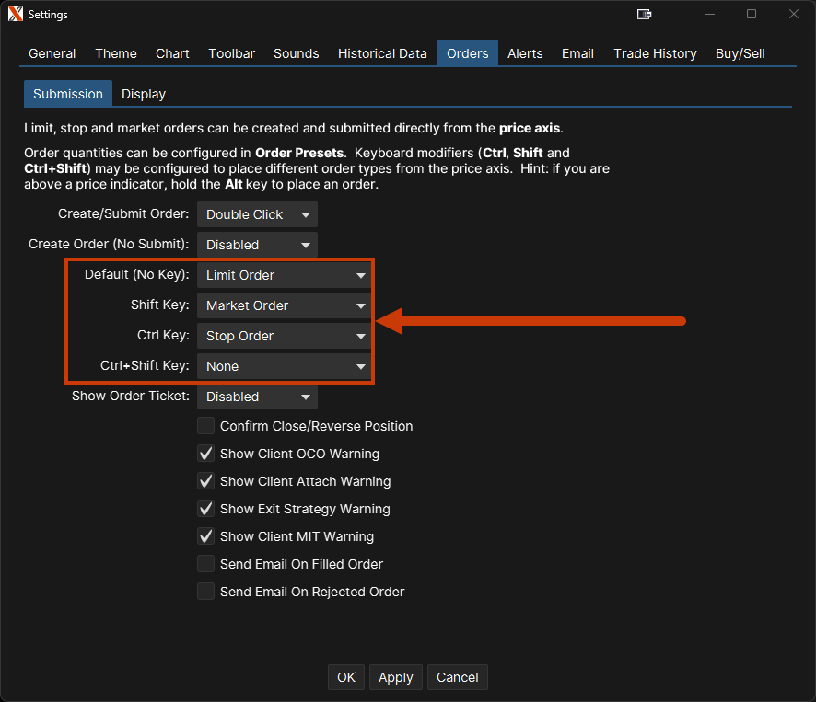816x702 pixels.
Task: Open the Historical Data tab
Action: (x=382, y=53)
